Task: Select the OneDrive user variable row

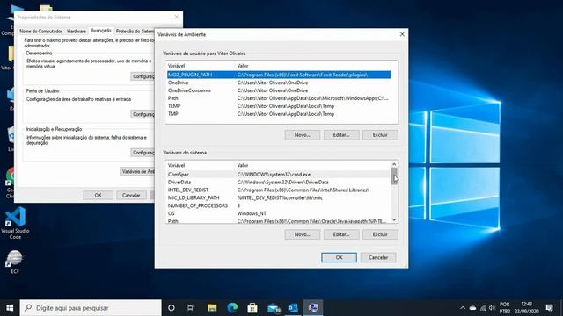Action: (279, 83)
